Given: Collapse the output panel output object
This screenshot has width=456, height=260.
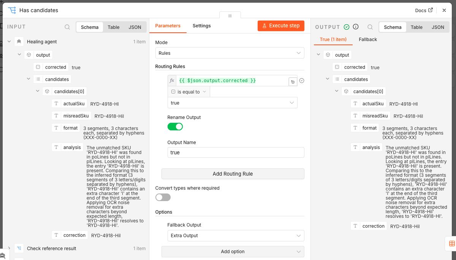Looking at the screenshot, I should [x=318, y=55].
